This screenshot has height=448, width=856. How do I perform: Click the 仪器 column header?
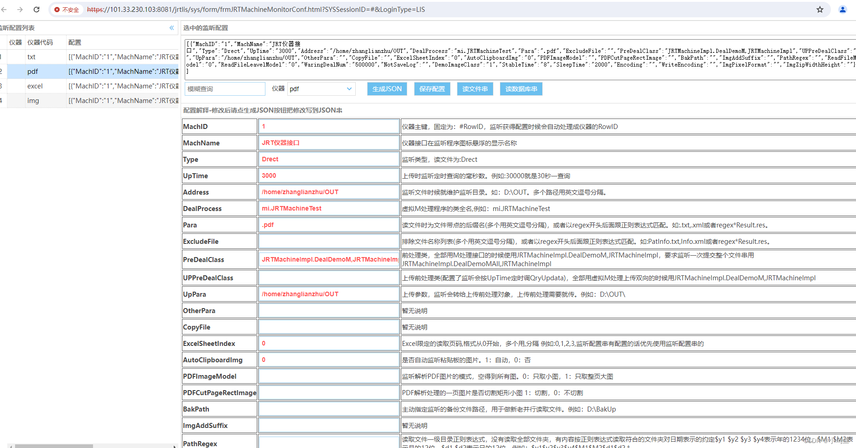[16, 42]
